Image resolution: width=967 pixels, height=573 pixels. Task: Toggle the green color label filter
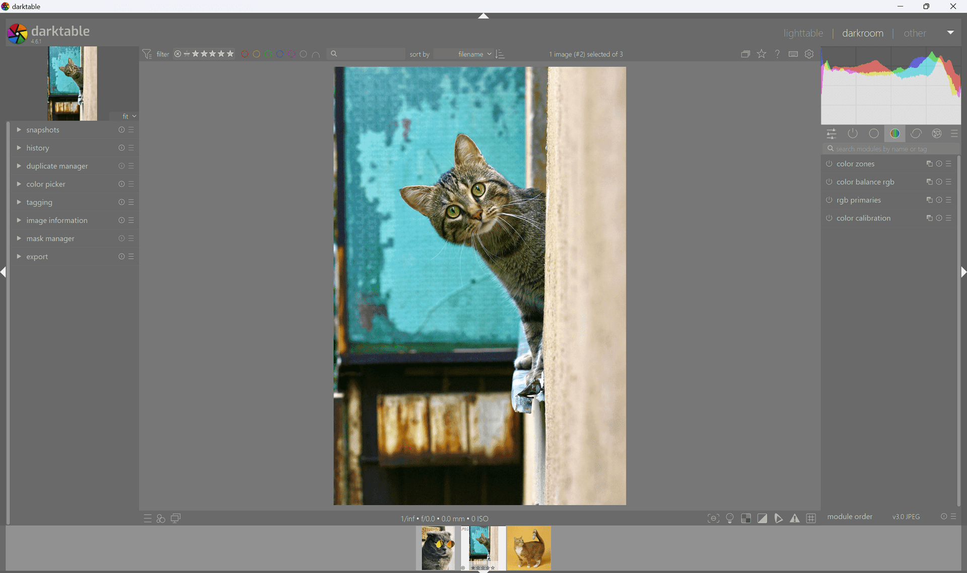click(268, 54)
